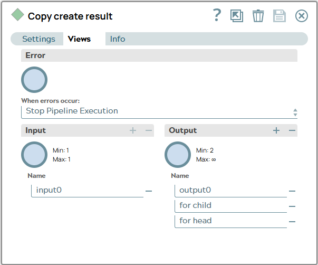Click the green diamond snap icon
This screenshot has width=318, height=265.
(17, 15)
